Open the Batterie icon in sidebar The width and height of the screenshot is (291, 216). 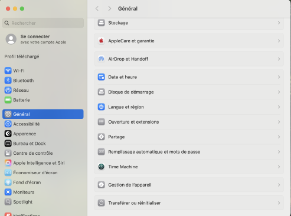pyautogui.click(x=8, y=100)
